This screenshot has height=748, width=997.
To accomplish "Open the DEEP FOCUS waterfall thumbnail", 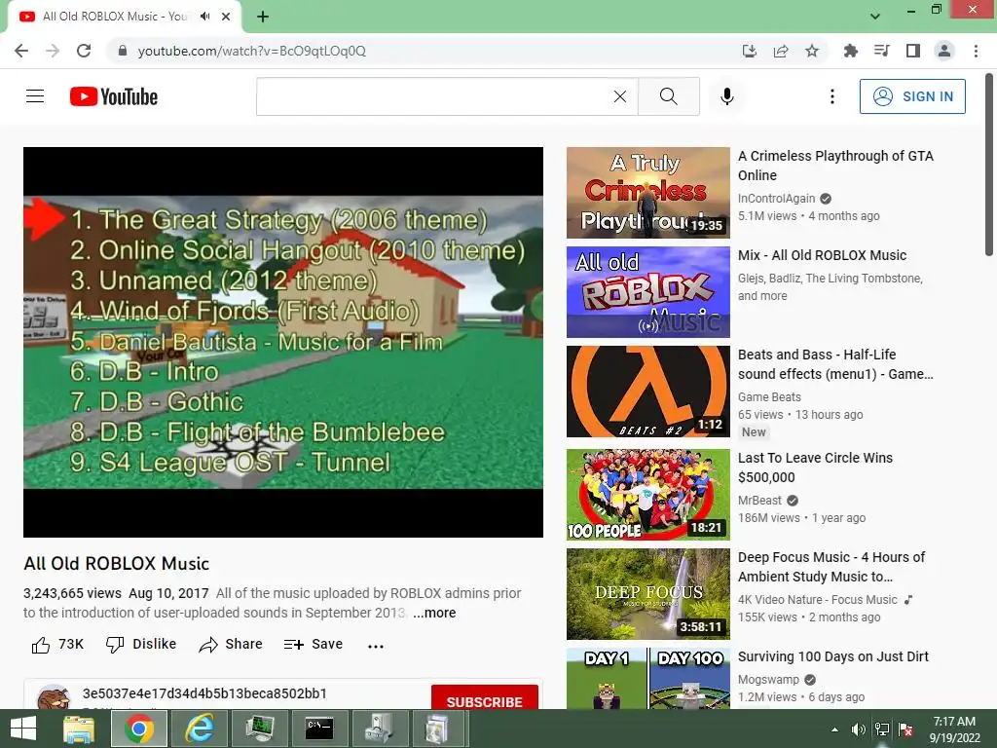I will tap(647, 594).
